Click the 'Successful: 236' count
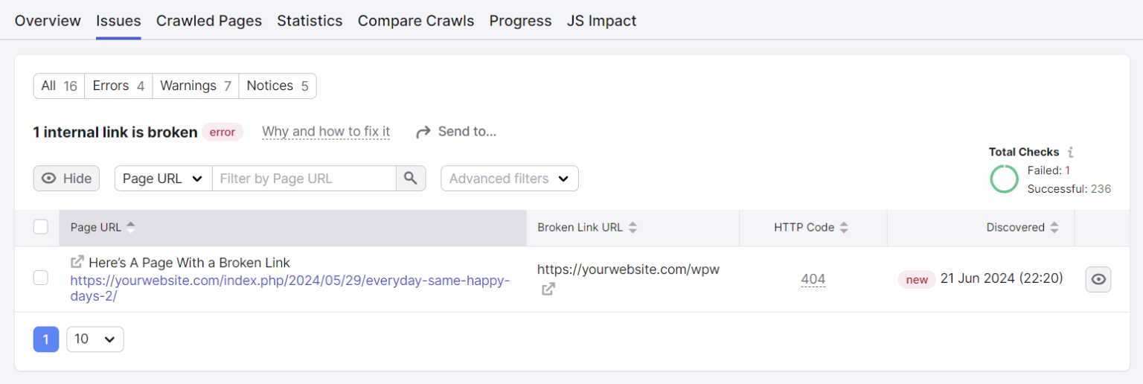The height and width of the screenshot is (384, 1143). point(1069,189)
